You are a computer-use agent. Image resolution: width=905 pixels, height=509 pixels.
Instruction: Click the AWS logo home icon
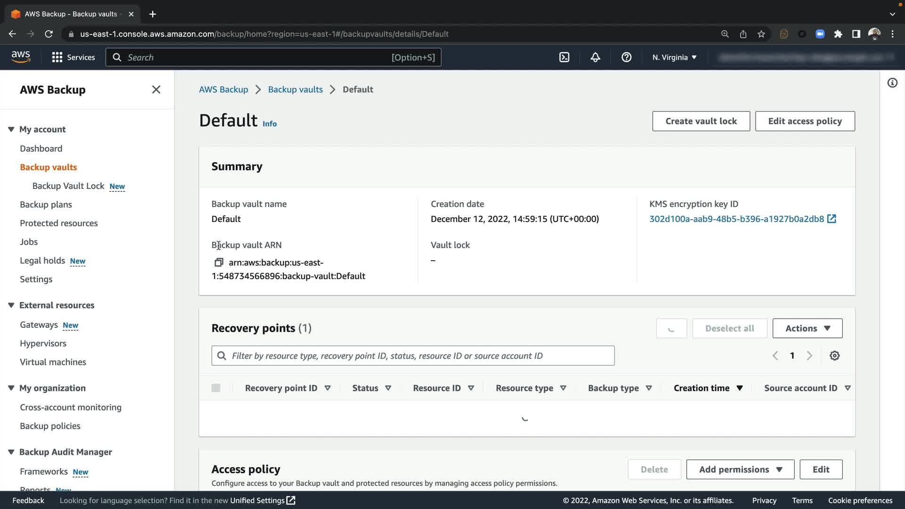pos(21,57)
